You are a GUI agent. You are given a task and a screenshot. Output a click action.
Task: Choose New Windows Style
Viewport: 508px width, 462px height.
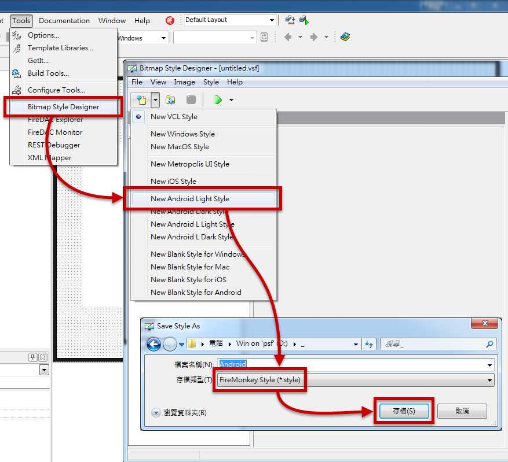point(204,134)
